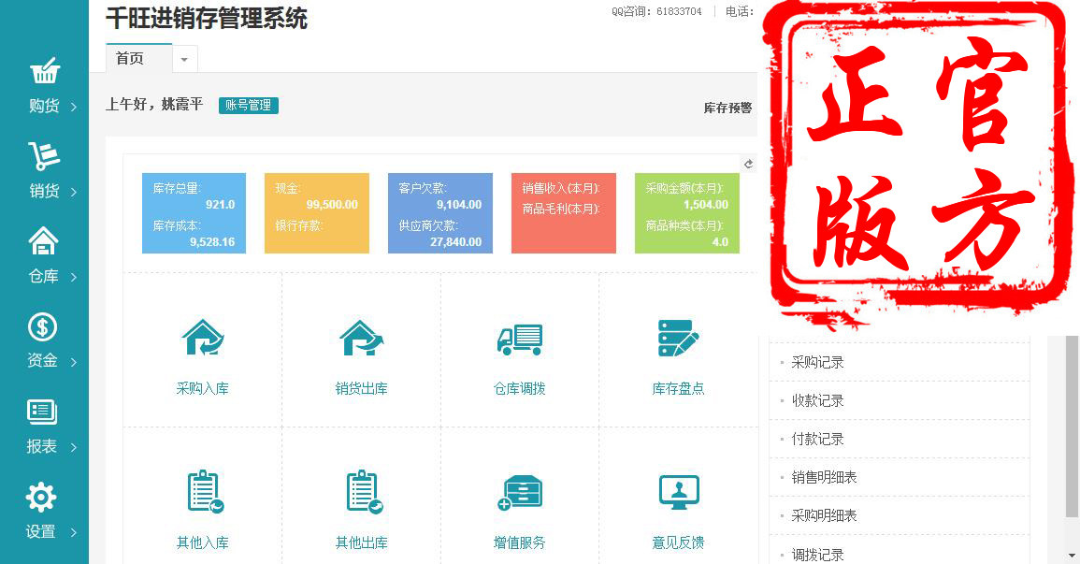
Task: Open the 意见反馈 link label
Action: point(679,542)
